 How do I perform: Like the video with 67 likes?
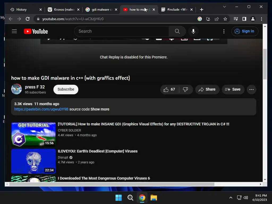(x=169, y=89)
